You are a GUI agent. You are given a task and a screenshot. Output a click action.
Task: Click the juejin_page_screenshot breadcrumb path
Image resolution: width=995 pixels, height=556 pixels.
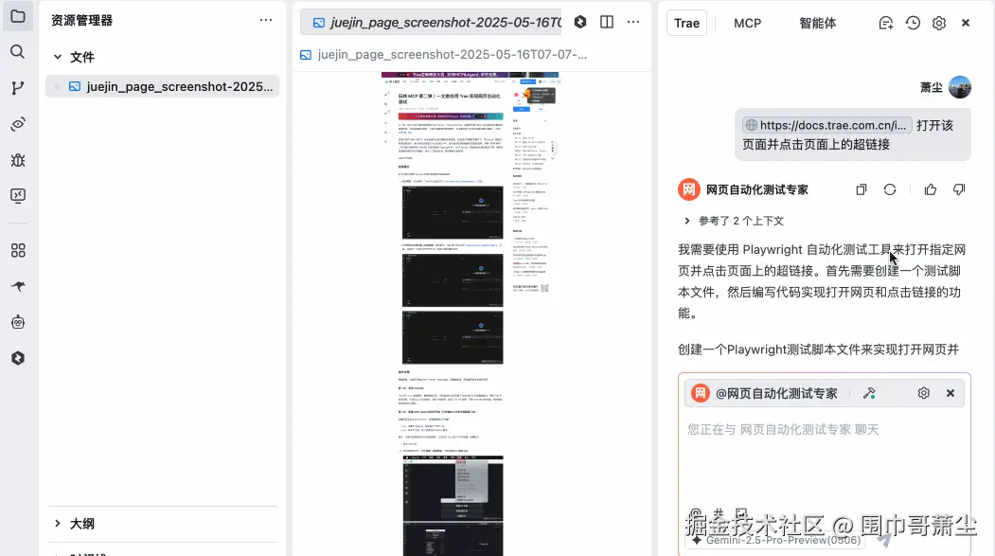(x=444, y=55)
